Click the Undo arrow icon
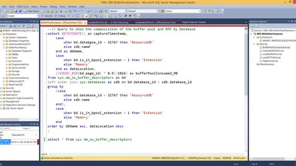Image resolution: width=296 pixels, height=166 pixels. coord(75,11)
